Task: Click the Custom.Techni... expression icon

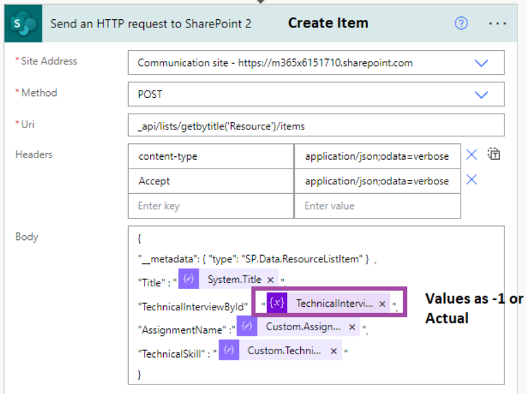Action: tap(229, 350)
